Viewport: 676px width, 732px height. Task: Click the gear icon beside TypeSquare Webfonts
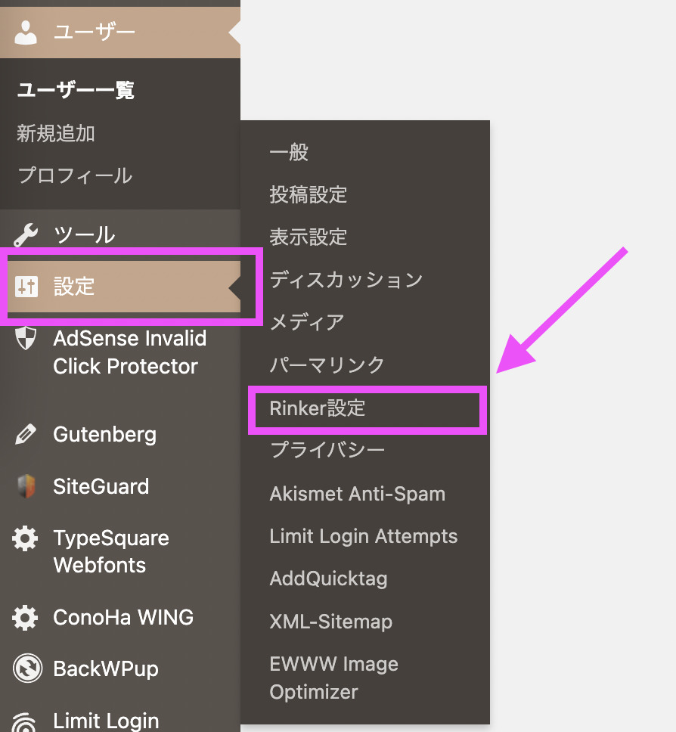pos(25,538)
